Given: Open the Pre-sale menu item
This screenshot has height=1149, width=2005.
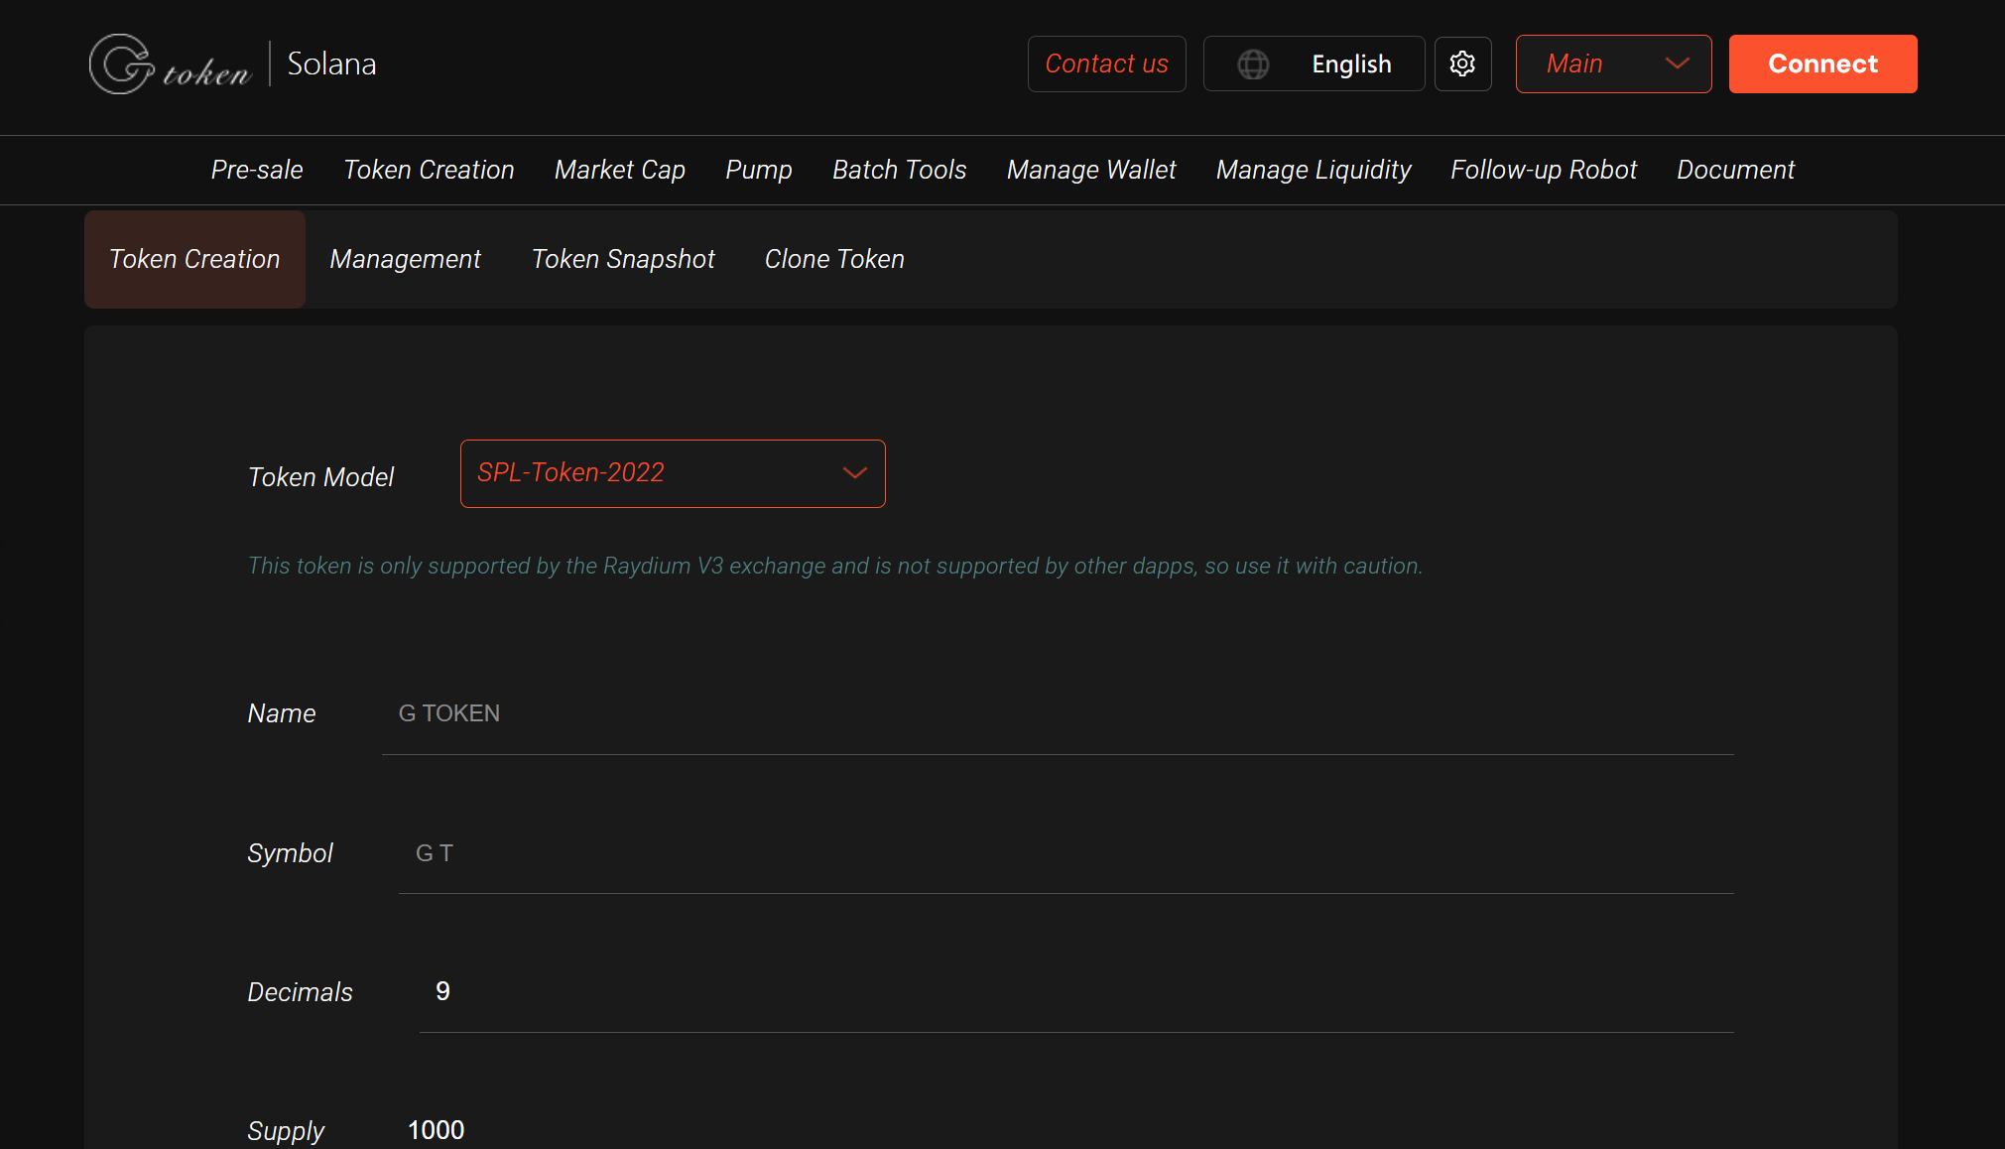Looking at the screenshot, I should point(257,170).
